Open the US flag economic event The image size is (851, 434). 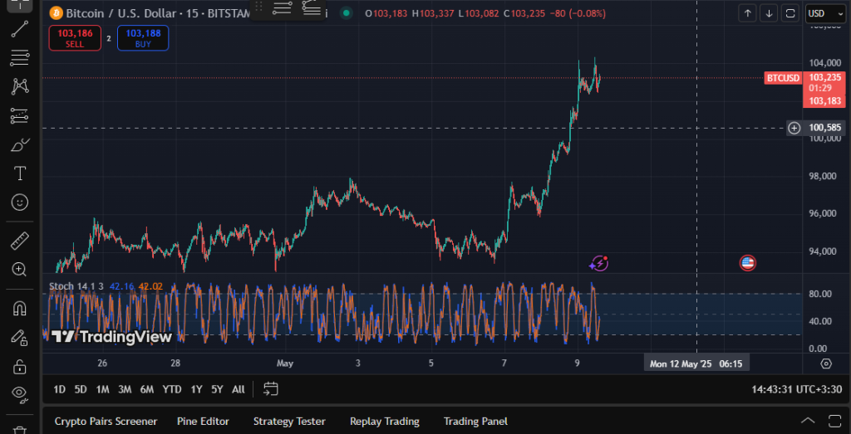coord(748,263)
